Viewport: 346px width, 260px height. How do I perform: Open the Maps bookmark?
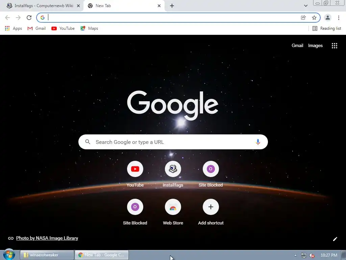coord(89,28)
